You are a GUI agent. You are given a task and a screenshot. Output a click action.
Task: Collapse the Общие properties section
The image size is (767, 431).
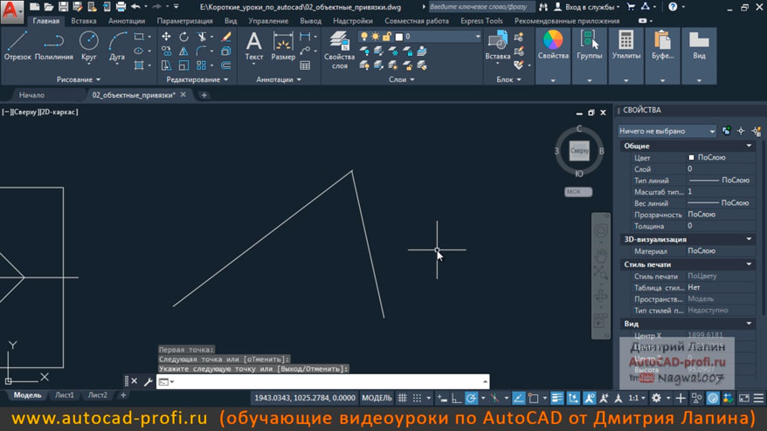tap(749, 146)
